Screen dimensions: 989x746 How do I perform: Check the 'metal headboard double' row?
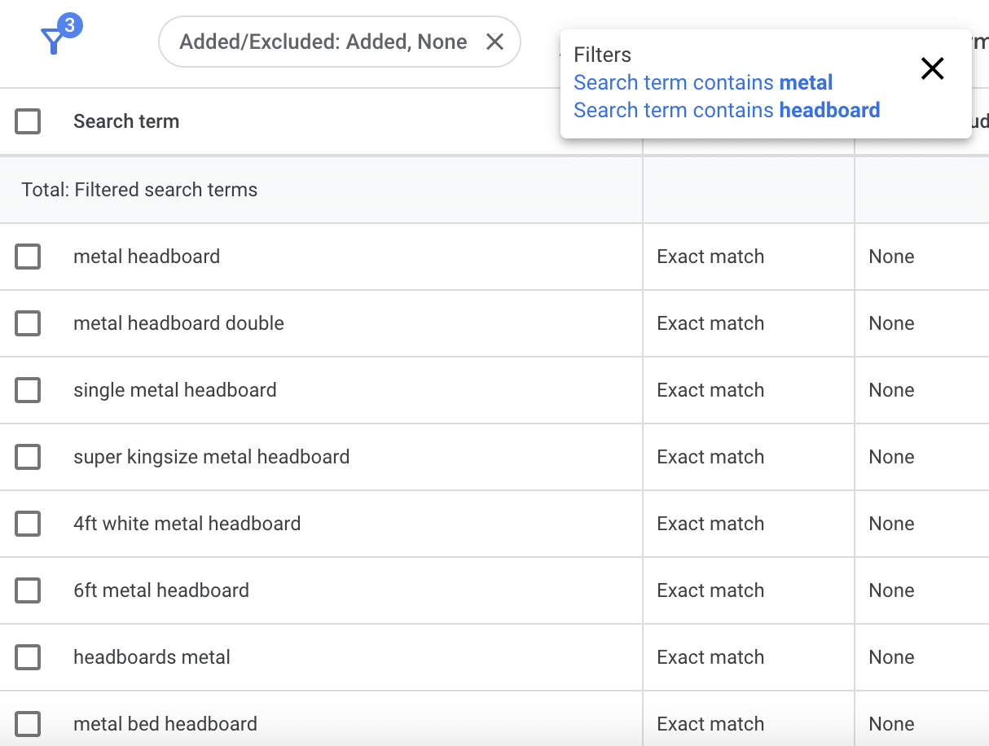pos(28,323)
